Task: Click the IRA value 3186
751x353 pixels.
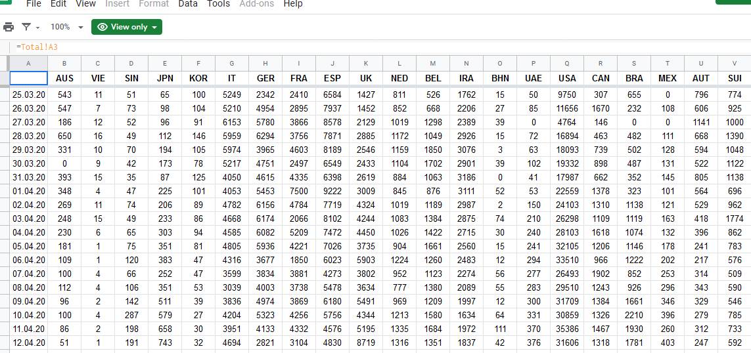Action: pos(467,177)
